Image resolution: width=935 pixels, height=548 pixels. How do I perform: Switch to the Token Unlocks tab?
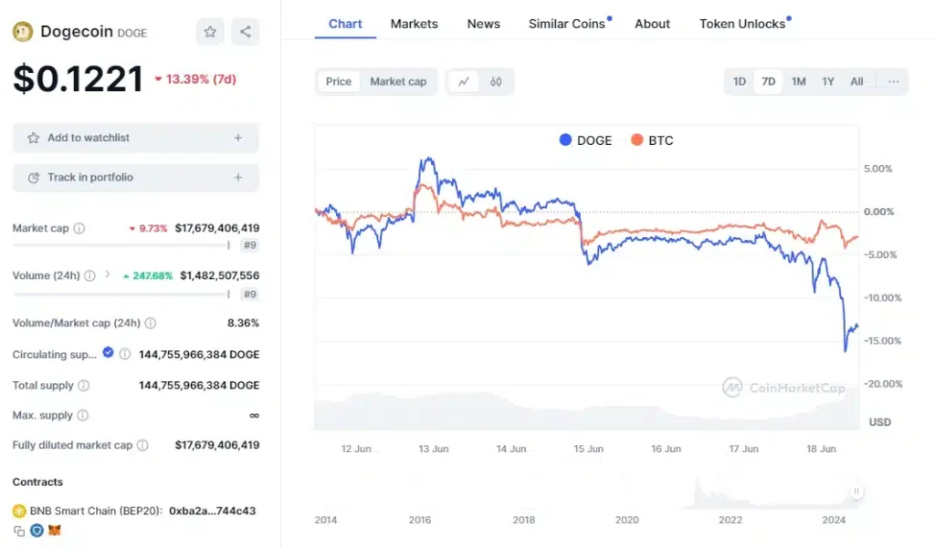coord(742,24)
